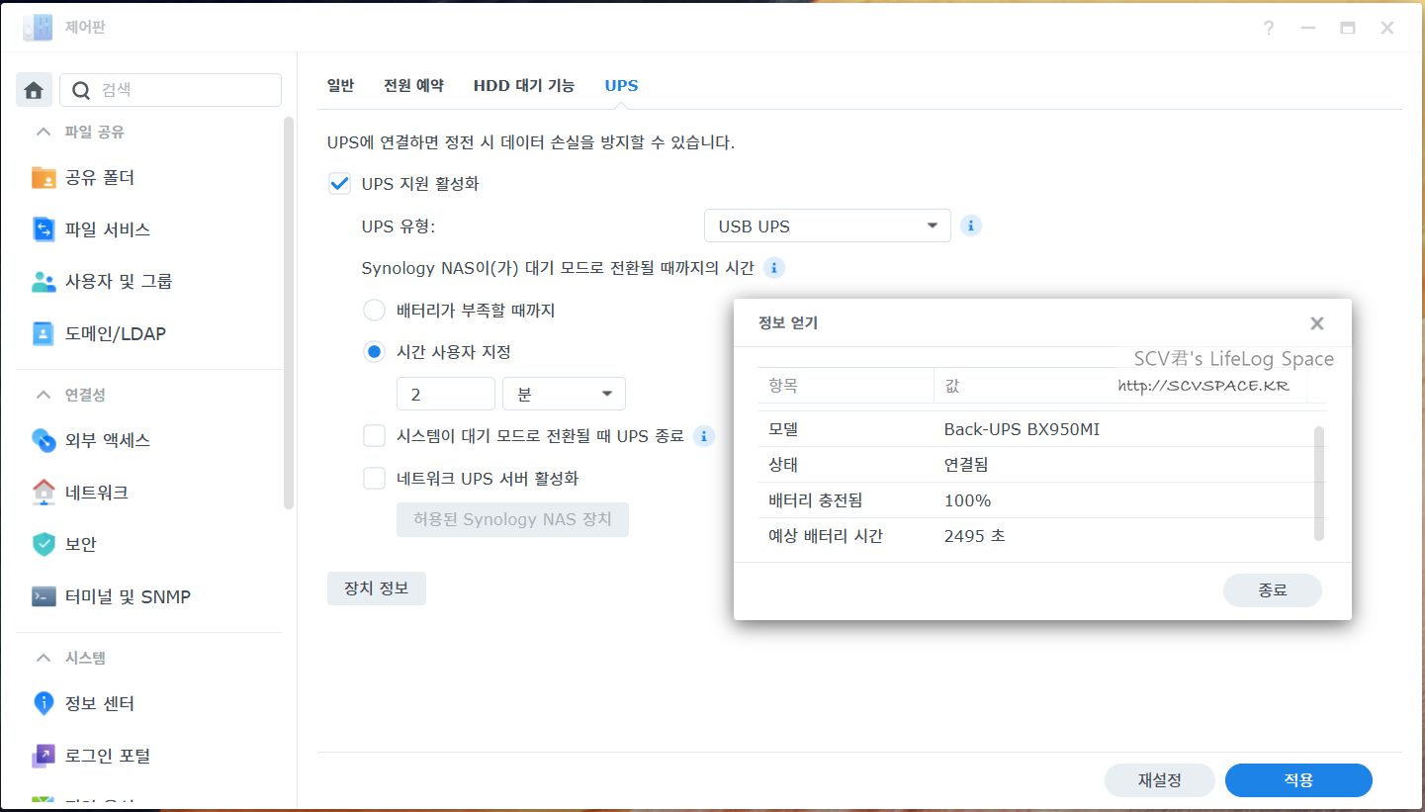Open External Access (외부 액세스) icon
Viewport: 1425px width, 812px height.
[x=44, y=440]
